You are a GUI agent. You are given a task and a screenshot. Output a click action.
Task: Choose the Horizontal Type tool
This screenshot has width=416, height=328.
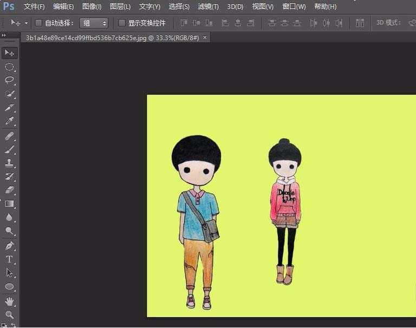[x=10, y=259]
